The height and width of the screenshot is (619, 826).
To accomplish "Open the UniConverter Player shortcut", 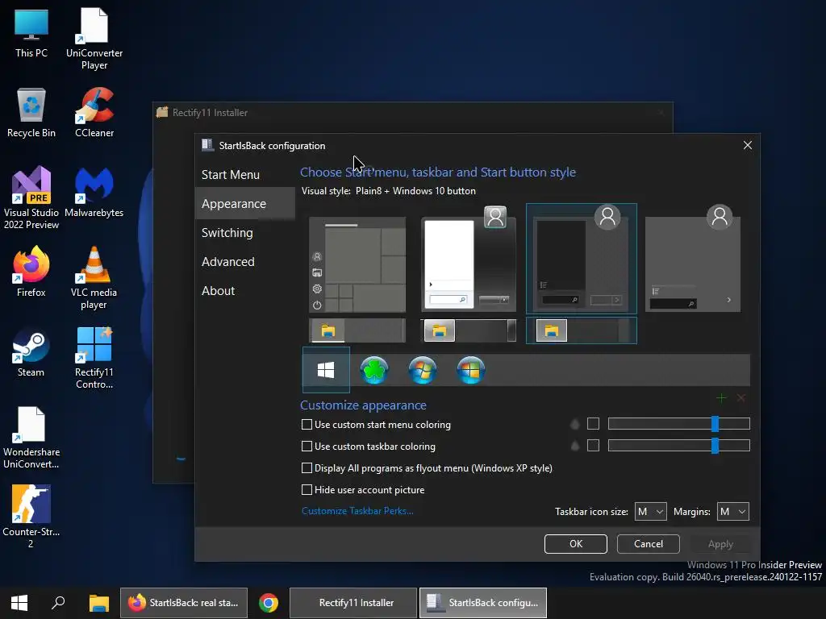I will (94, 39).
